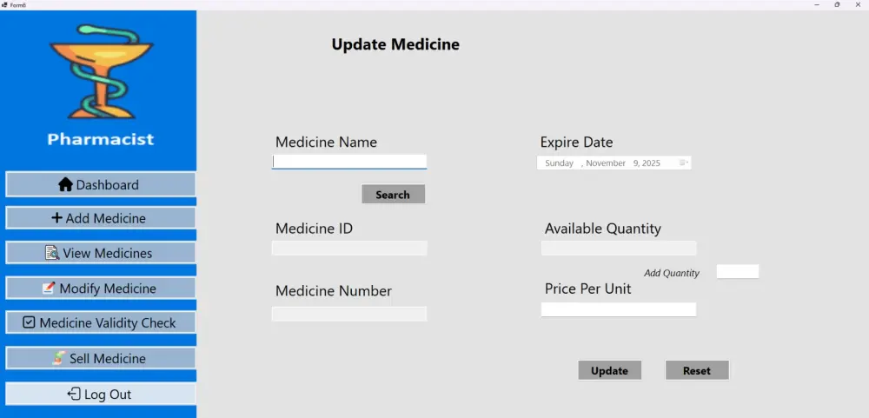Click the Dashboard home icon
The width and height of the screenshot is (869, 418).
click(65, 185)
